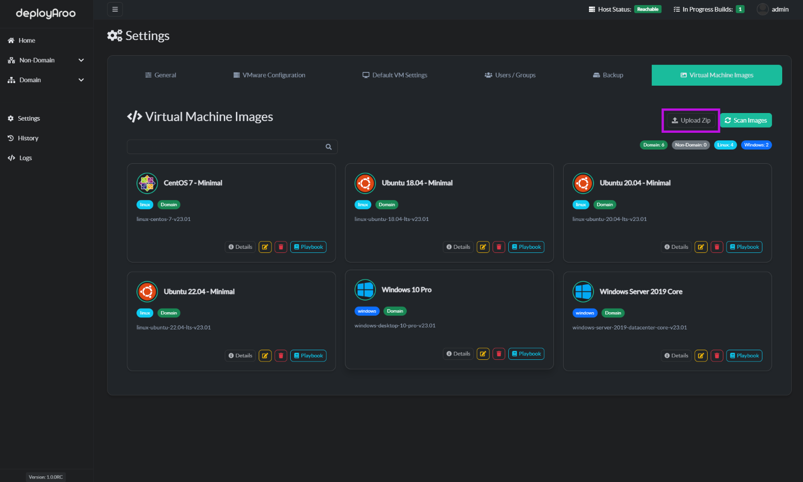Open Playbook for Ubuntu 22.04 - Minimal

308,356
